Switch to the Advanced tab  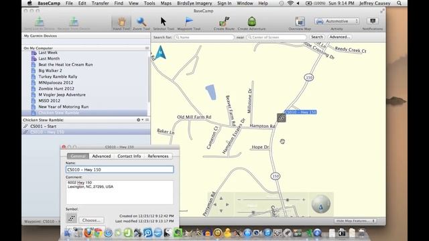(x=101, y=156)
